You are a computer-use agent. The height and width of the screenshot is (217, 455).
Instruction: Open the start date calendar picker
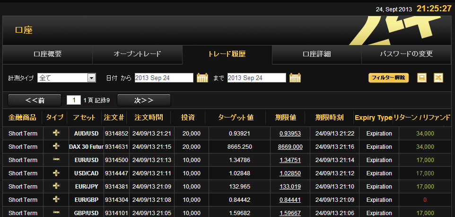[202, 78]
